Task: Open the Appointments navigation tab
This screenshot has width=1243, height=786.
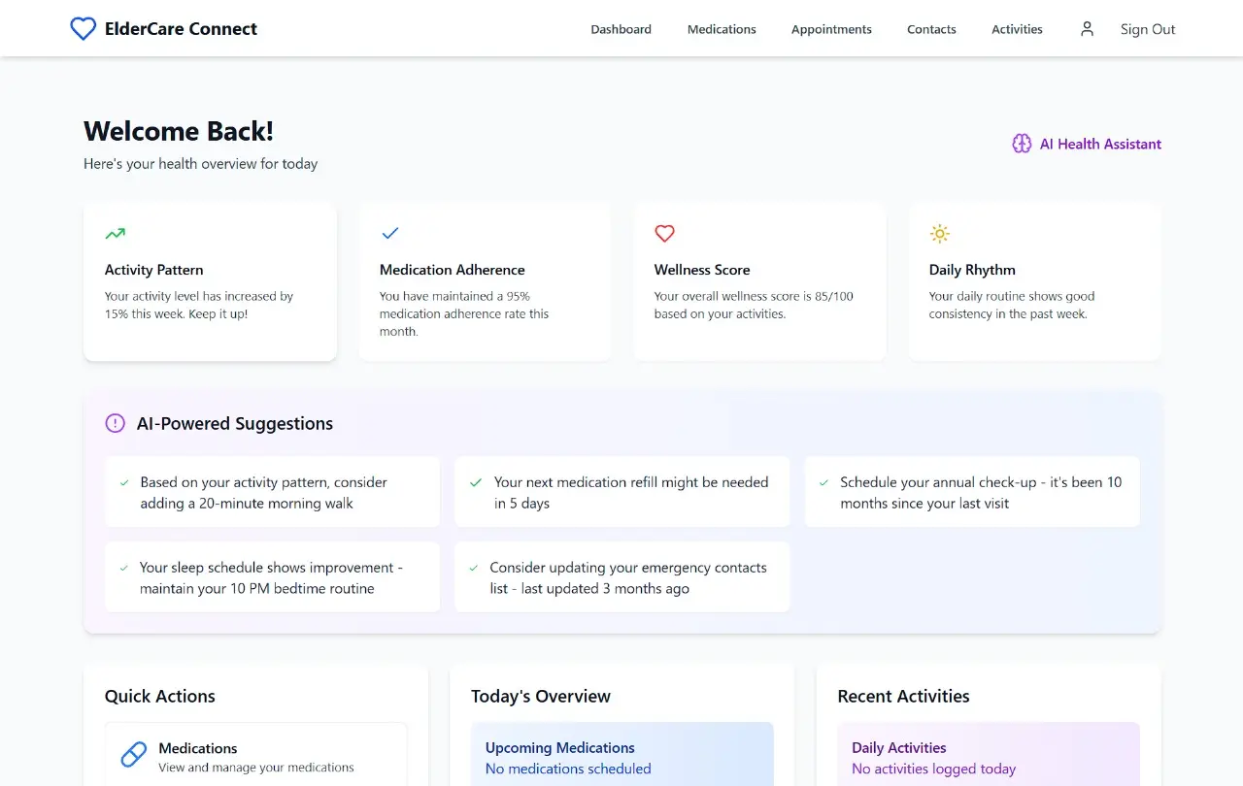Action: 831,29
